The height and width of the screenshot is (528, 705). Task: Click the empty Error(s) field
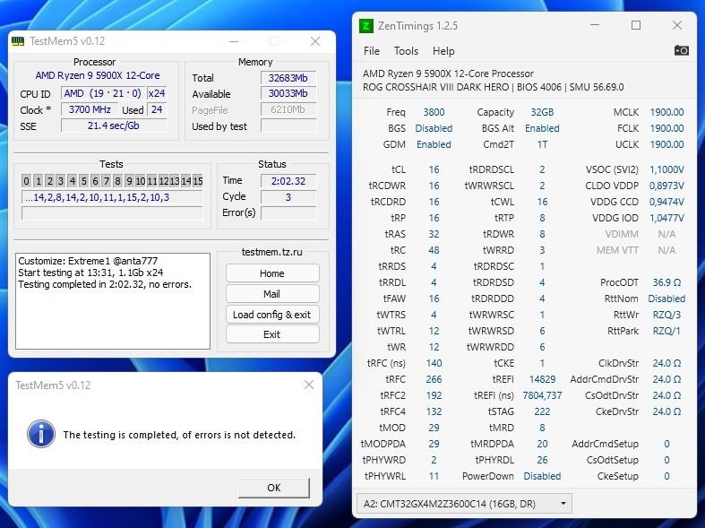[x=288, y=212]
